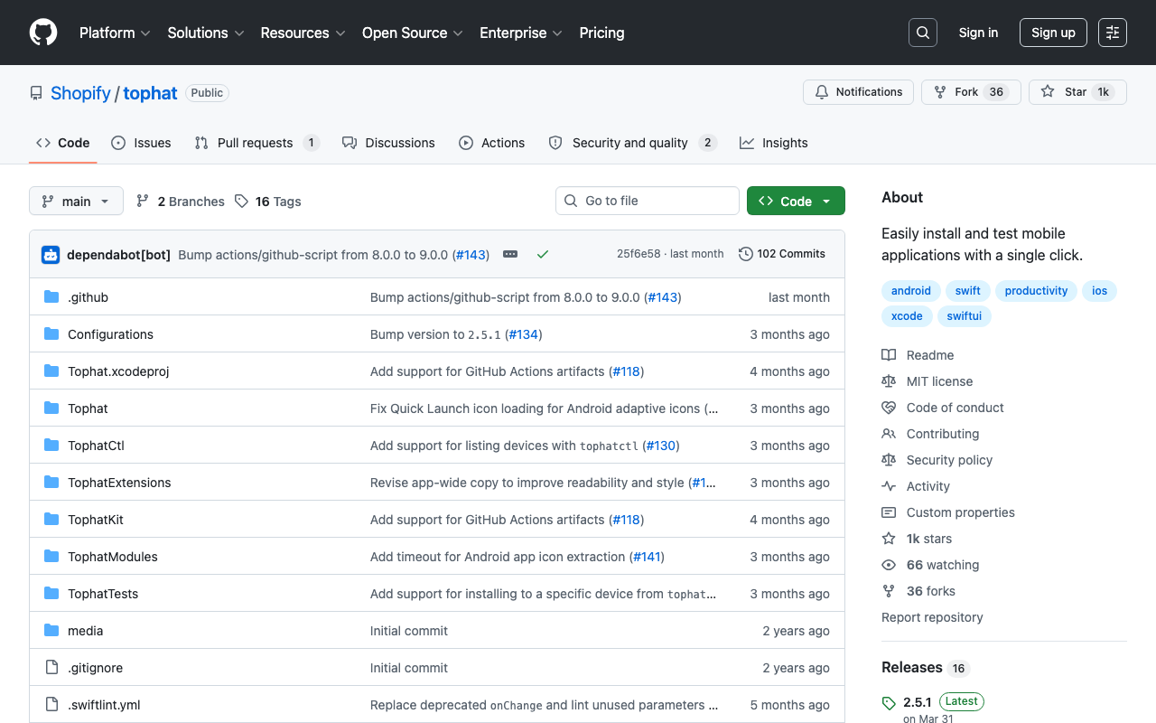Open pull request #143 in latest commit header
1156x723 pixels.
471,255
